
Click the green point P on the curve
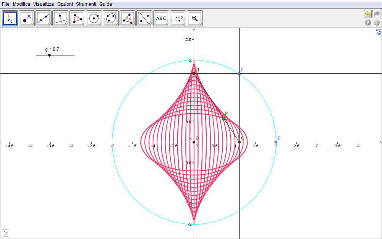(223, 118)
